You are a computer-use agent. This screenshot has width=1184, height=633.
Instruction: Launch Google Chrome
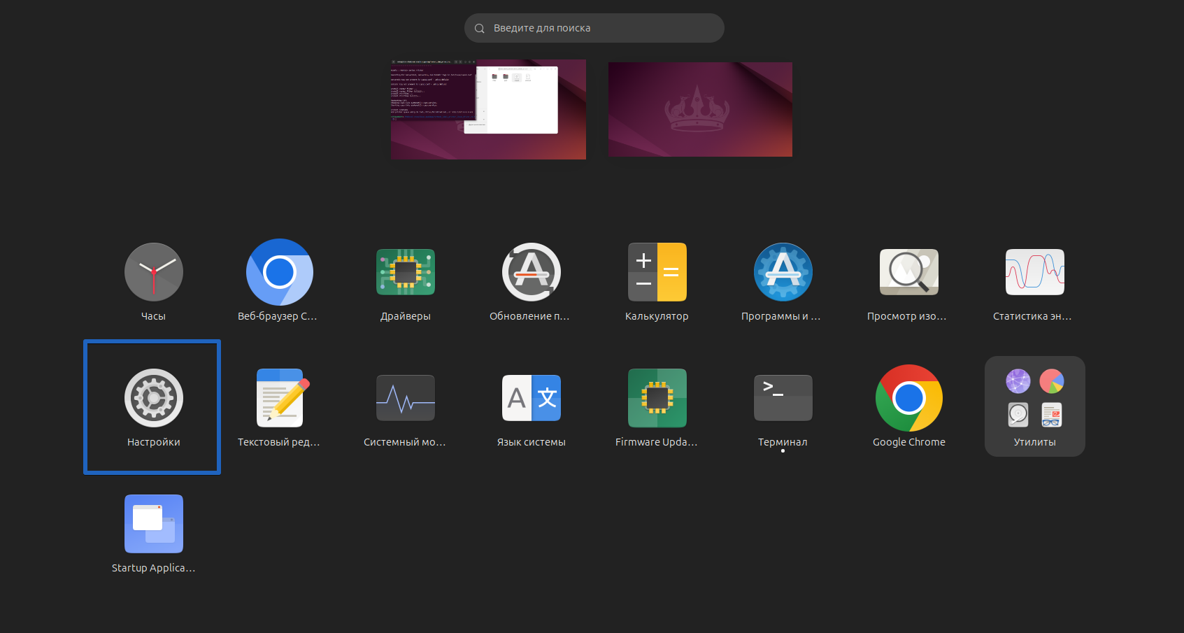[x=908, y=399]
